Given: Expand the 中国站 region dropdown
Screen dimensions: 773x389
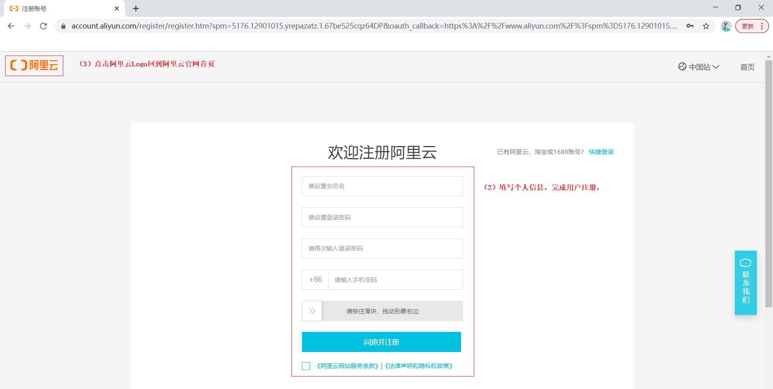Looking at the screenshot, I should pyautogui.click(x=699, y=67).
